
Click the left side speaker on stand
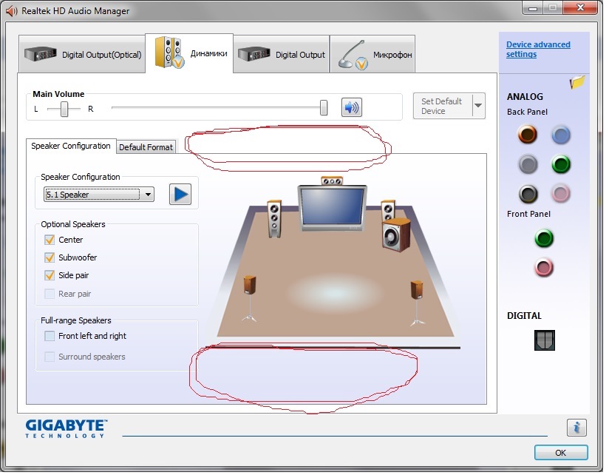(249, 298)
